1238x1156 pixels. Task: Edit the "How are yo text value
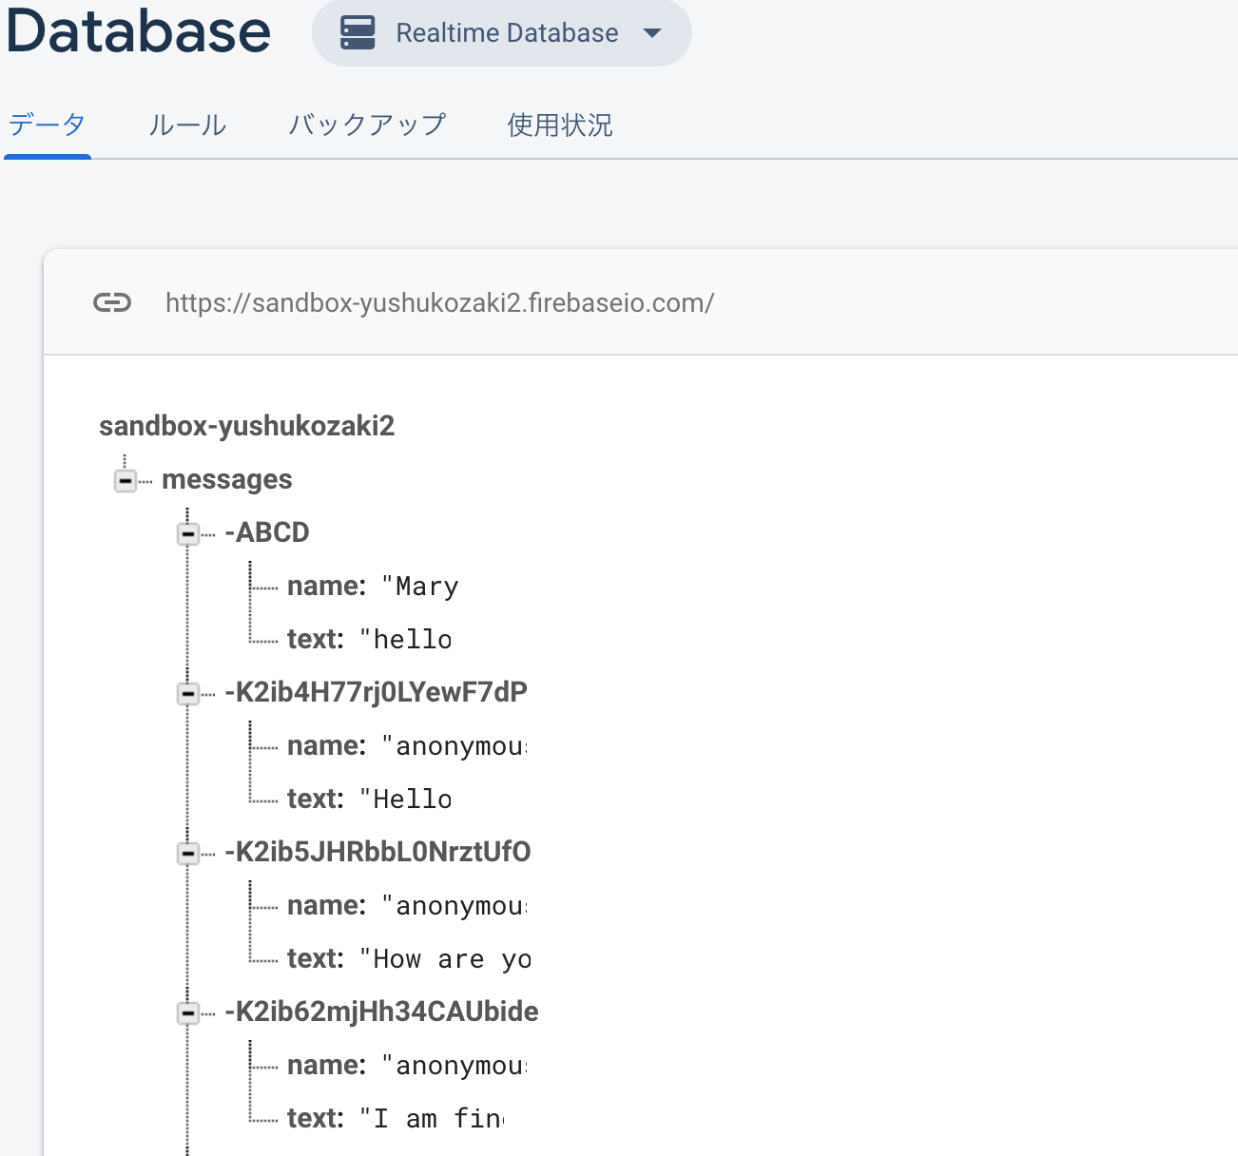pos(445,959)
